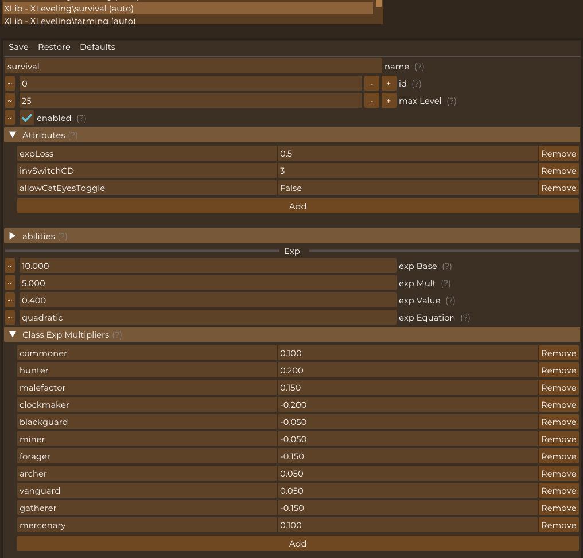Select XLib - XLeveling\survival (auto) entry
Screen dimensions: 583x558
click(x=188, y=8)
